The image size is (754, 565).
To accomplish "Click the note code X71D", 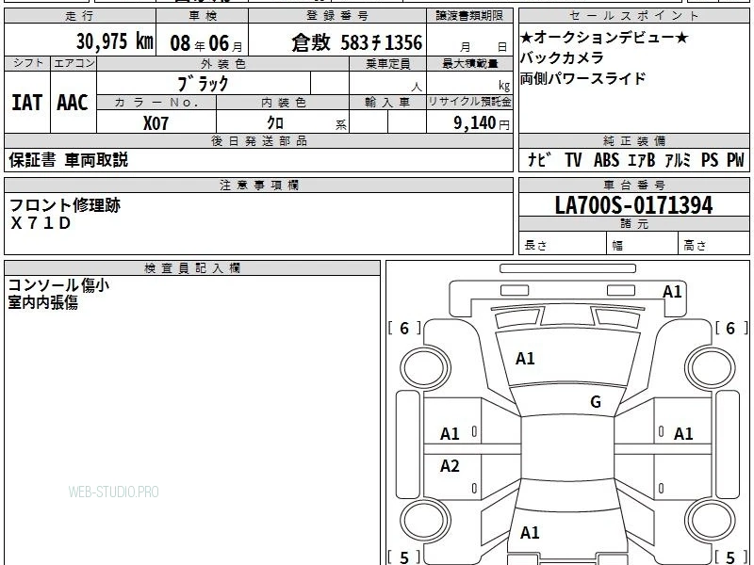I will click(41, 223).
